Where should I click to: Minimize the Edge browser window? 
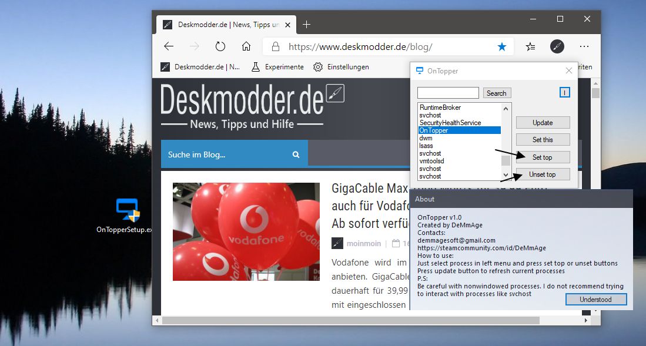(x=534, y=19)
